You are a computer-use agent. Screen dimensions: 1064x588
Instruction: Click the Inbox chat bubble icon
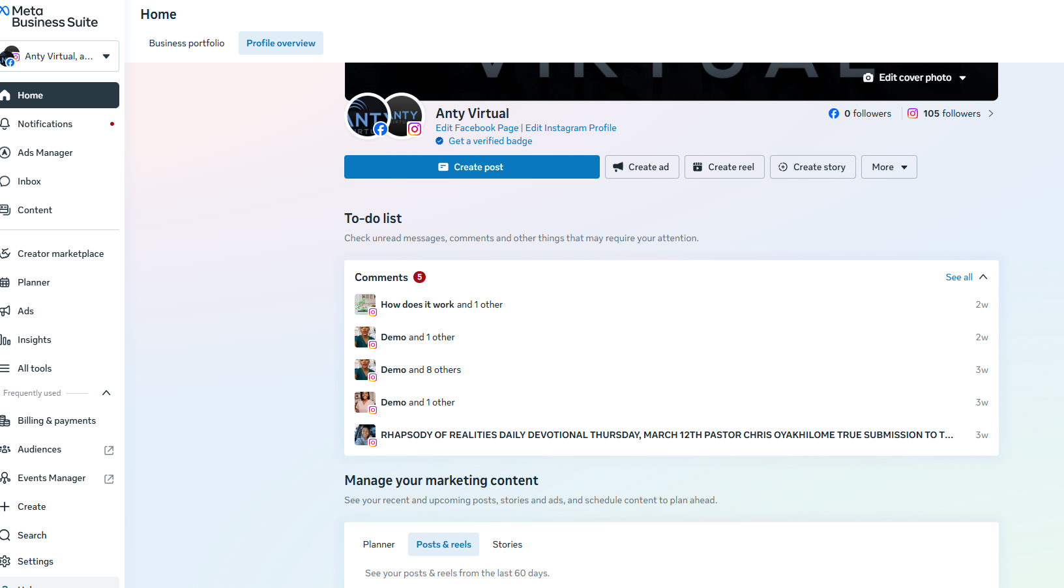[x=5, y=181]
